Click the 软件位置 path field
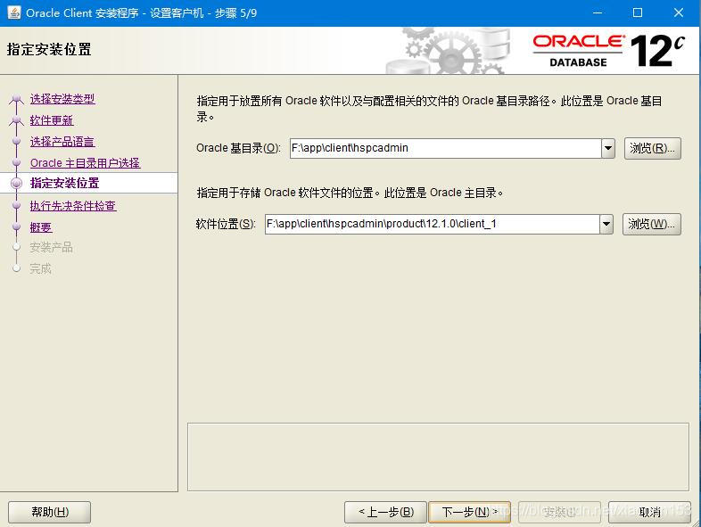This screenshot has height=527, width=701. coord(433,224)
